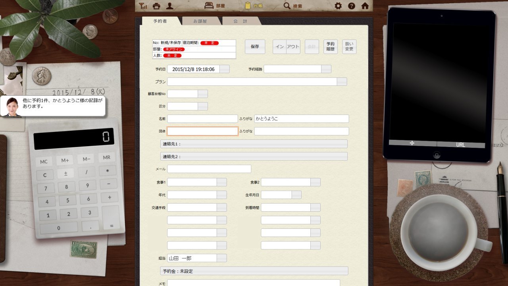Click the move arrows icon on tablet
508x286 pixels.
coord(412,143)
